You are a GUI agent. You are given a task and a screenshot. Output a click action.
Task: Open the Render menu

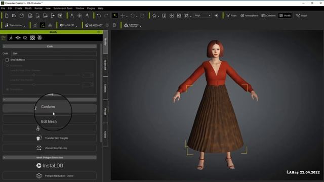(38, 8)
